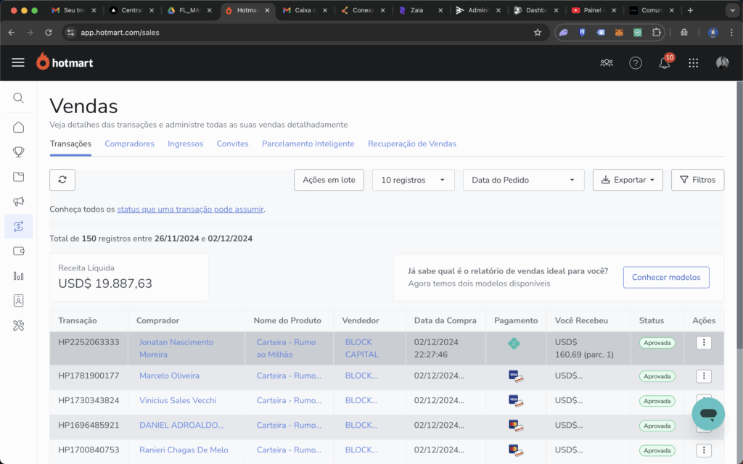Select the sales dollar-arrows sidebar icon
The image size is (743, 464).
(18, 226)
